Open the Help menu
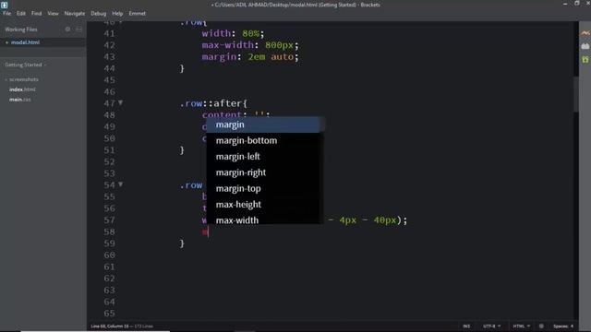Image resolution: width=591 pixels, height=332 pixels. (x=117, y=13)
